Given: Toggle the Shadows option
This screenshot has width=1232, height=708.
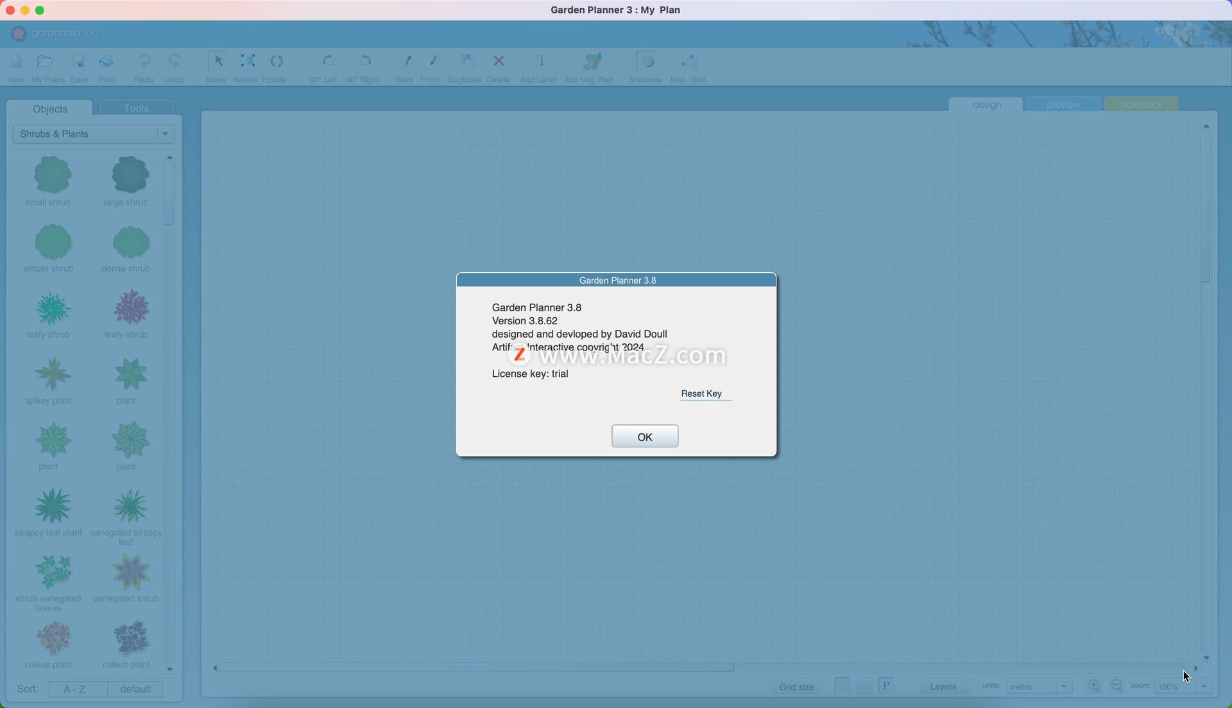Looking at the screenshot, I should (647, 62).
